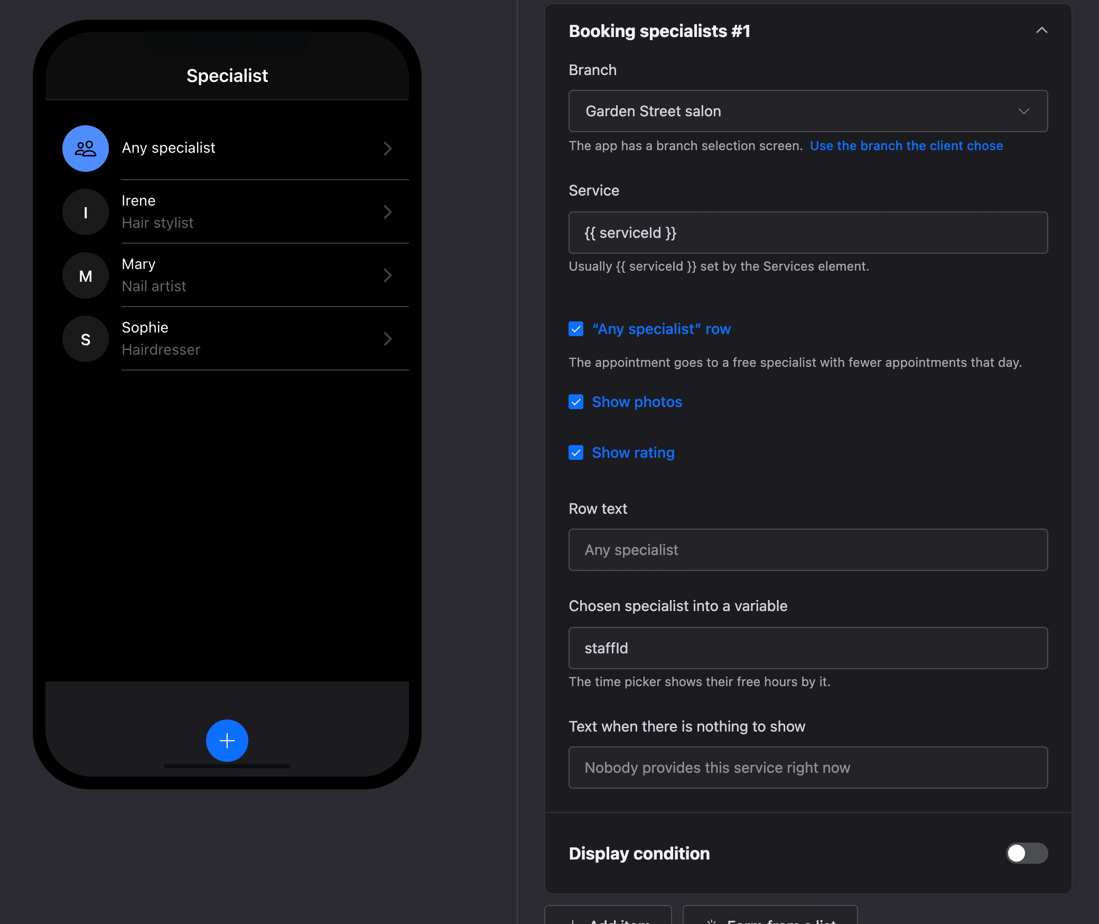Open Mary's row chevron arrow
The width and height of the screenshot is (1099, 924).
coord(388,275)
